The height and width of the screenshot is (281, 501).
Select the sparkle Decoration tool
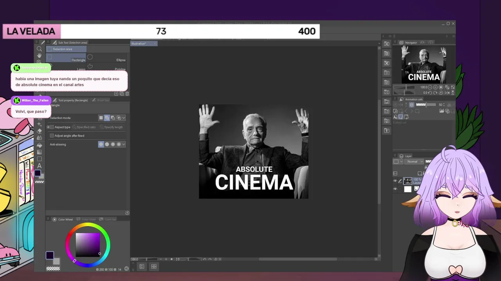tap(39, 124)
